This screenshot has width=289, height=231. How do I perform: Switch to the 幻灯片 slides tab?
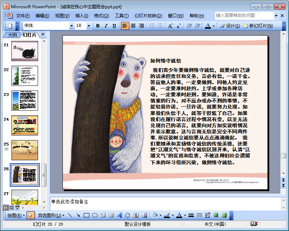tap(29, 35)
